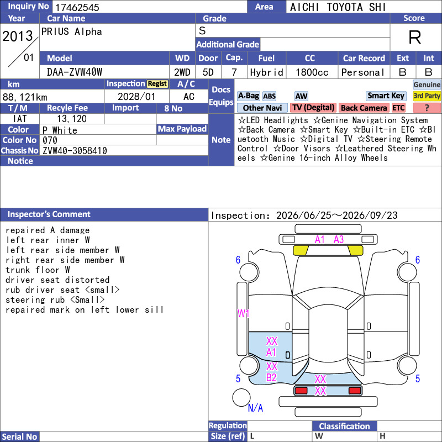442x442 pixels.
Task: Toggle the Genuine tag
Action: (427, 85)
